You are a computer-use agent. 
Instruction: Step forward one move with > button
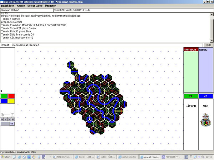pyautogui.click(x=9, y=119)
